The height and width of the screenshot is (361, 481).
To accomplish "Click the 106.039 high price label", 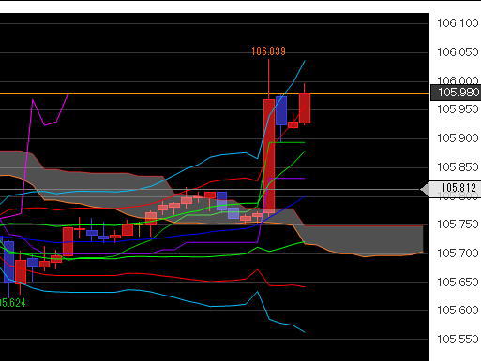I will click(268, 51).
